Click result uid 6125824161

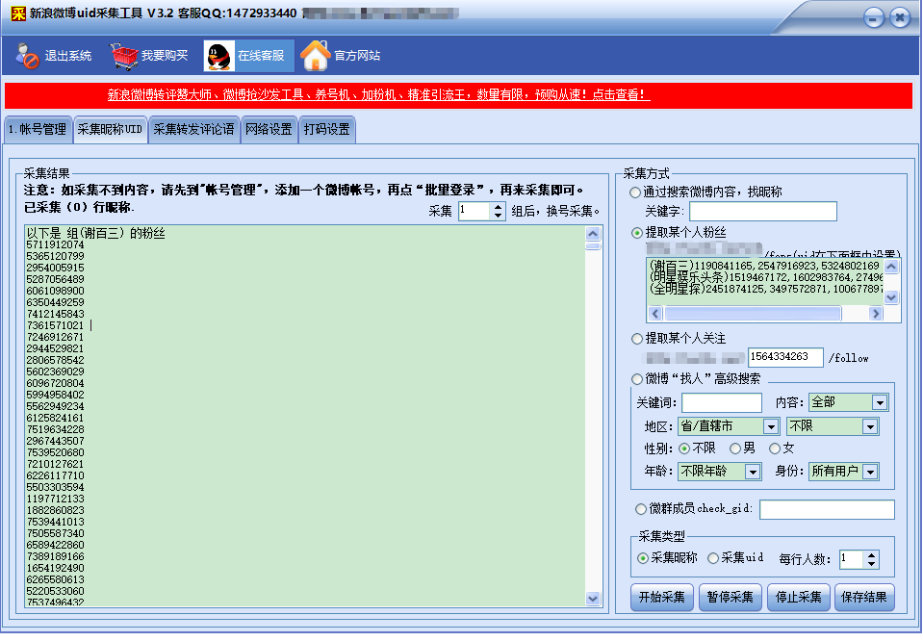click(55, 418)
